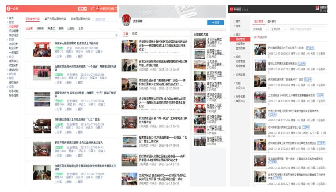
Task: Click the notification icon in the red header
Action: [x=92, y=8]
